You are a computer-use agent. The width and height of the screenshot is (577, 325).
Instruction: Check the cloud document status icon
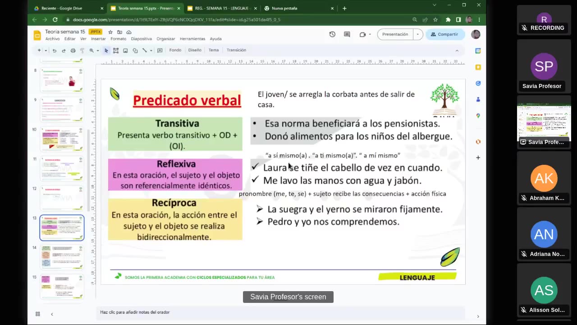tap(129, 32)
